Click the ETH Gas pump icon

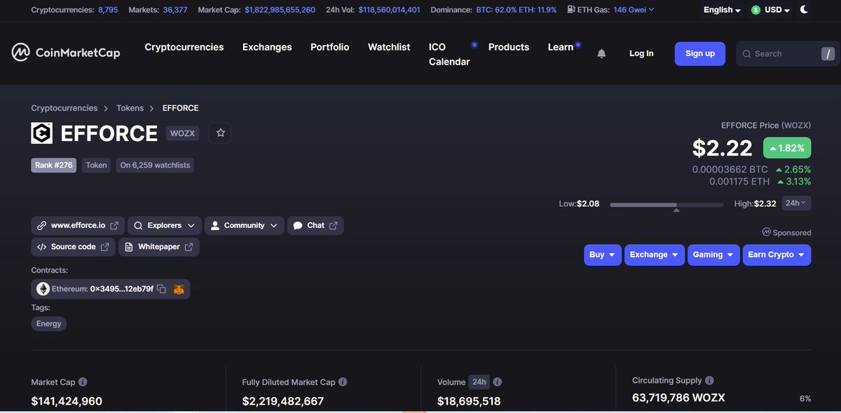coord(570,10)
